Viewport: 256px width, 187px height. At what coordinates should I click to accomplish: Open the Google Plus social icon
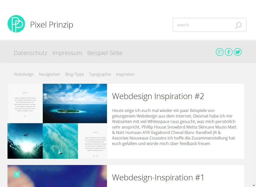(219, 52)
